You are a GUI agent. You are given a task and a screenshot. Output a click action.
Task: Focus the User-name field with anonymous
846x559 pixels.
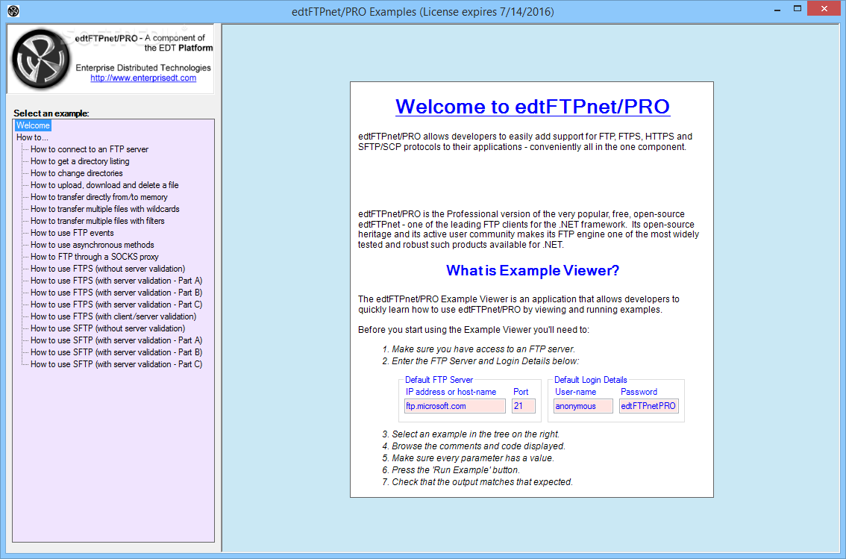point(583,406)
